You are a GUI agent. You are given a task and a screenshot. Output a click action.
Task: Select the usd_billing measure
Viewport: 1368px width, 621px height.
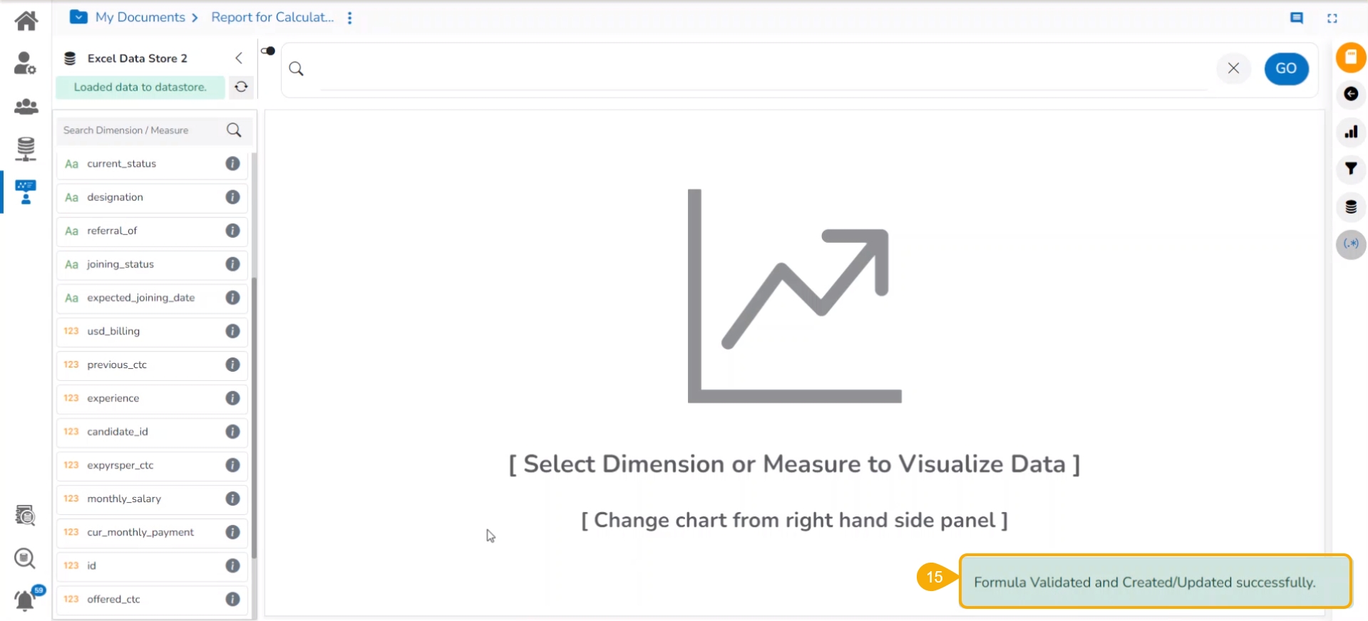click(113, 331)
